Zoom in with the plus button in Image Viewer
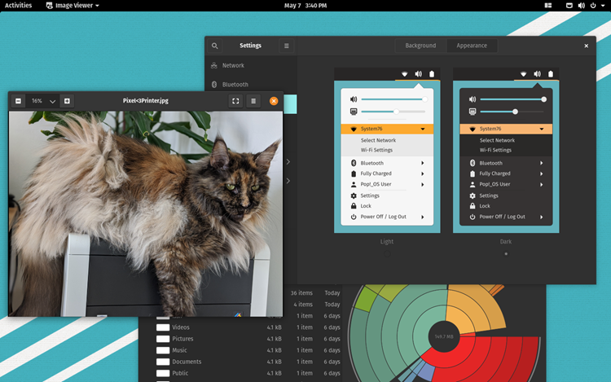This screenshot has height=382, width=611. point(67,101)
